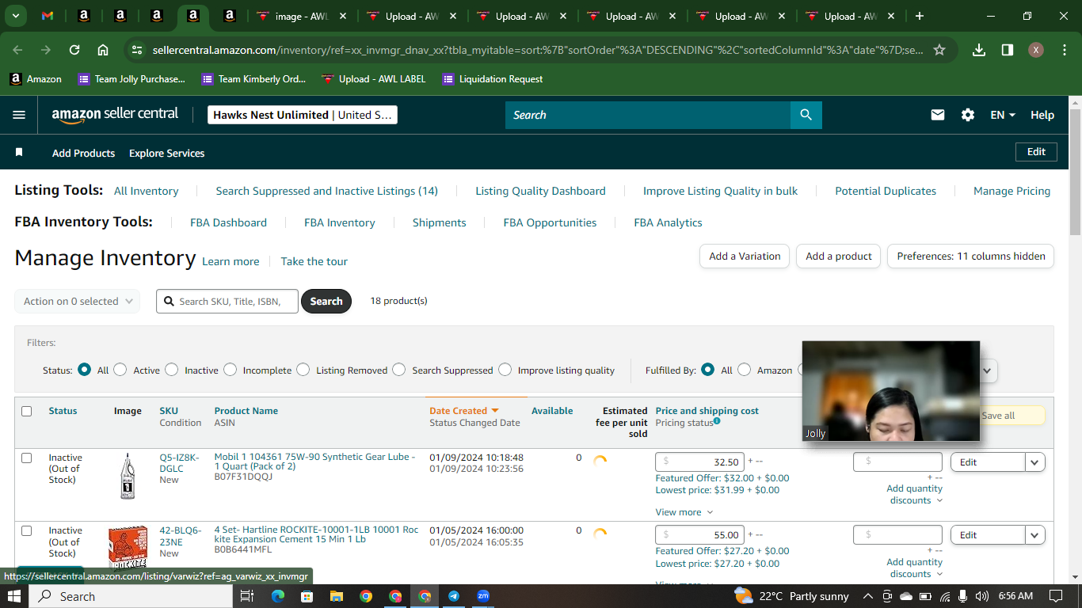Click the Add a product button
Viewport: 1082px width, 608px height.
pos(839,256)
